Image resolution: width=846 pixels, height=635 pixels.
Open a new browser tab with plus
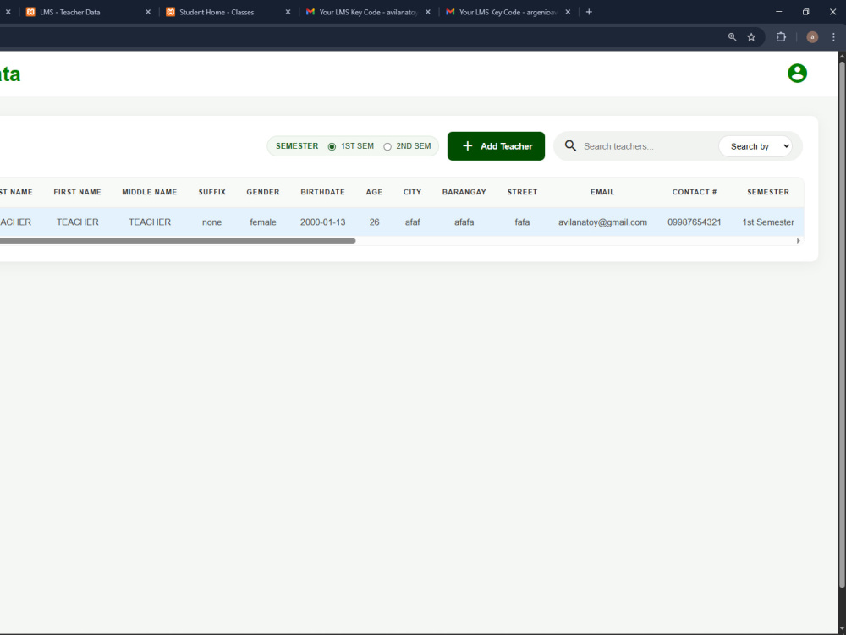[x=589, y=12]
